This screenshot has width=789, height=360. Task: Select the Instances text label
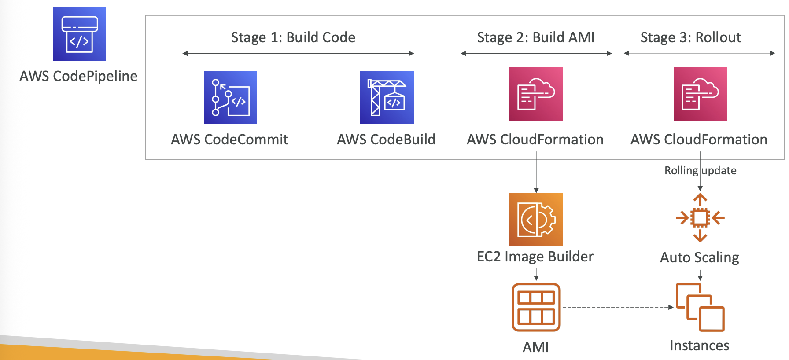(x=700, y=345)
